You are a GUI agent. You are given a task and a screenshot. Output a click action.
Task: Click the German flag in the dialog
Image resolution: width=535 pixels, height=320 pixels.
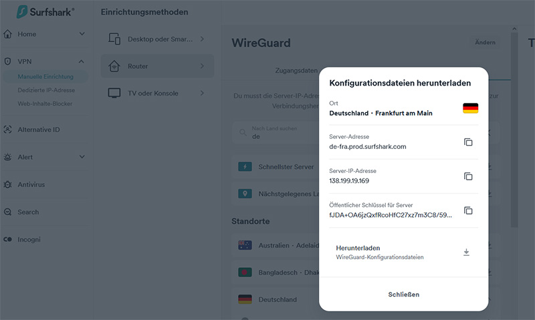471,108
